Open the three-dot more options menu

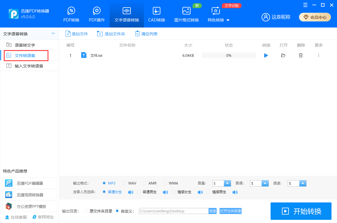point(319,55)
